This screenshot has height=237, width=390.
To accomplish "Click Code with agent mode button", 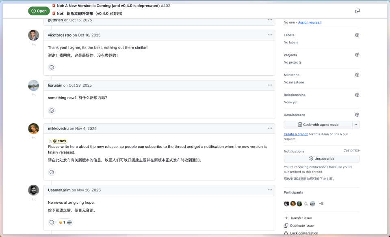I will click(318, 125).
